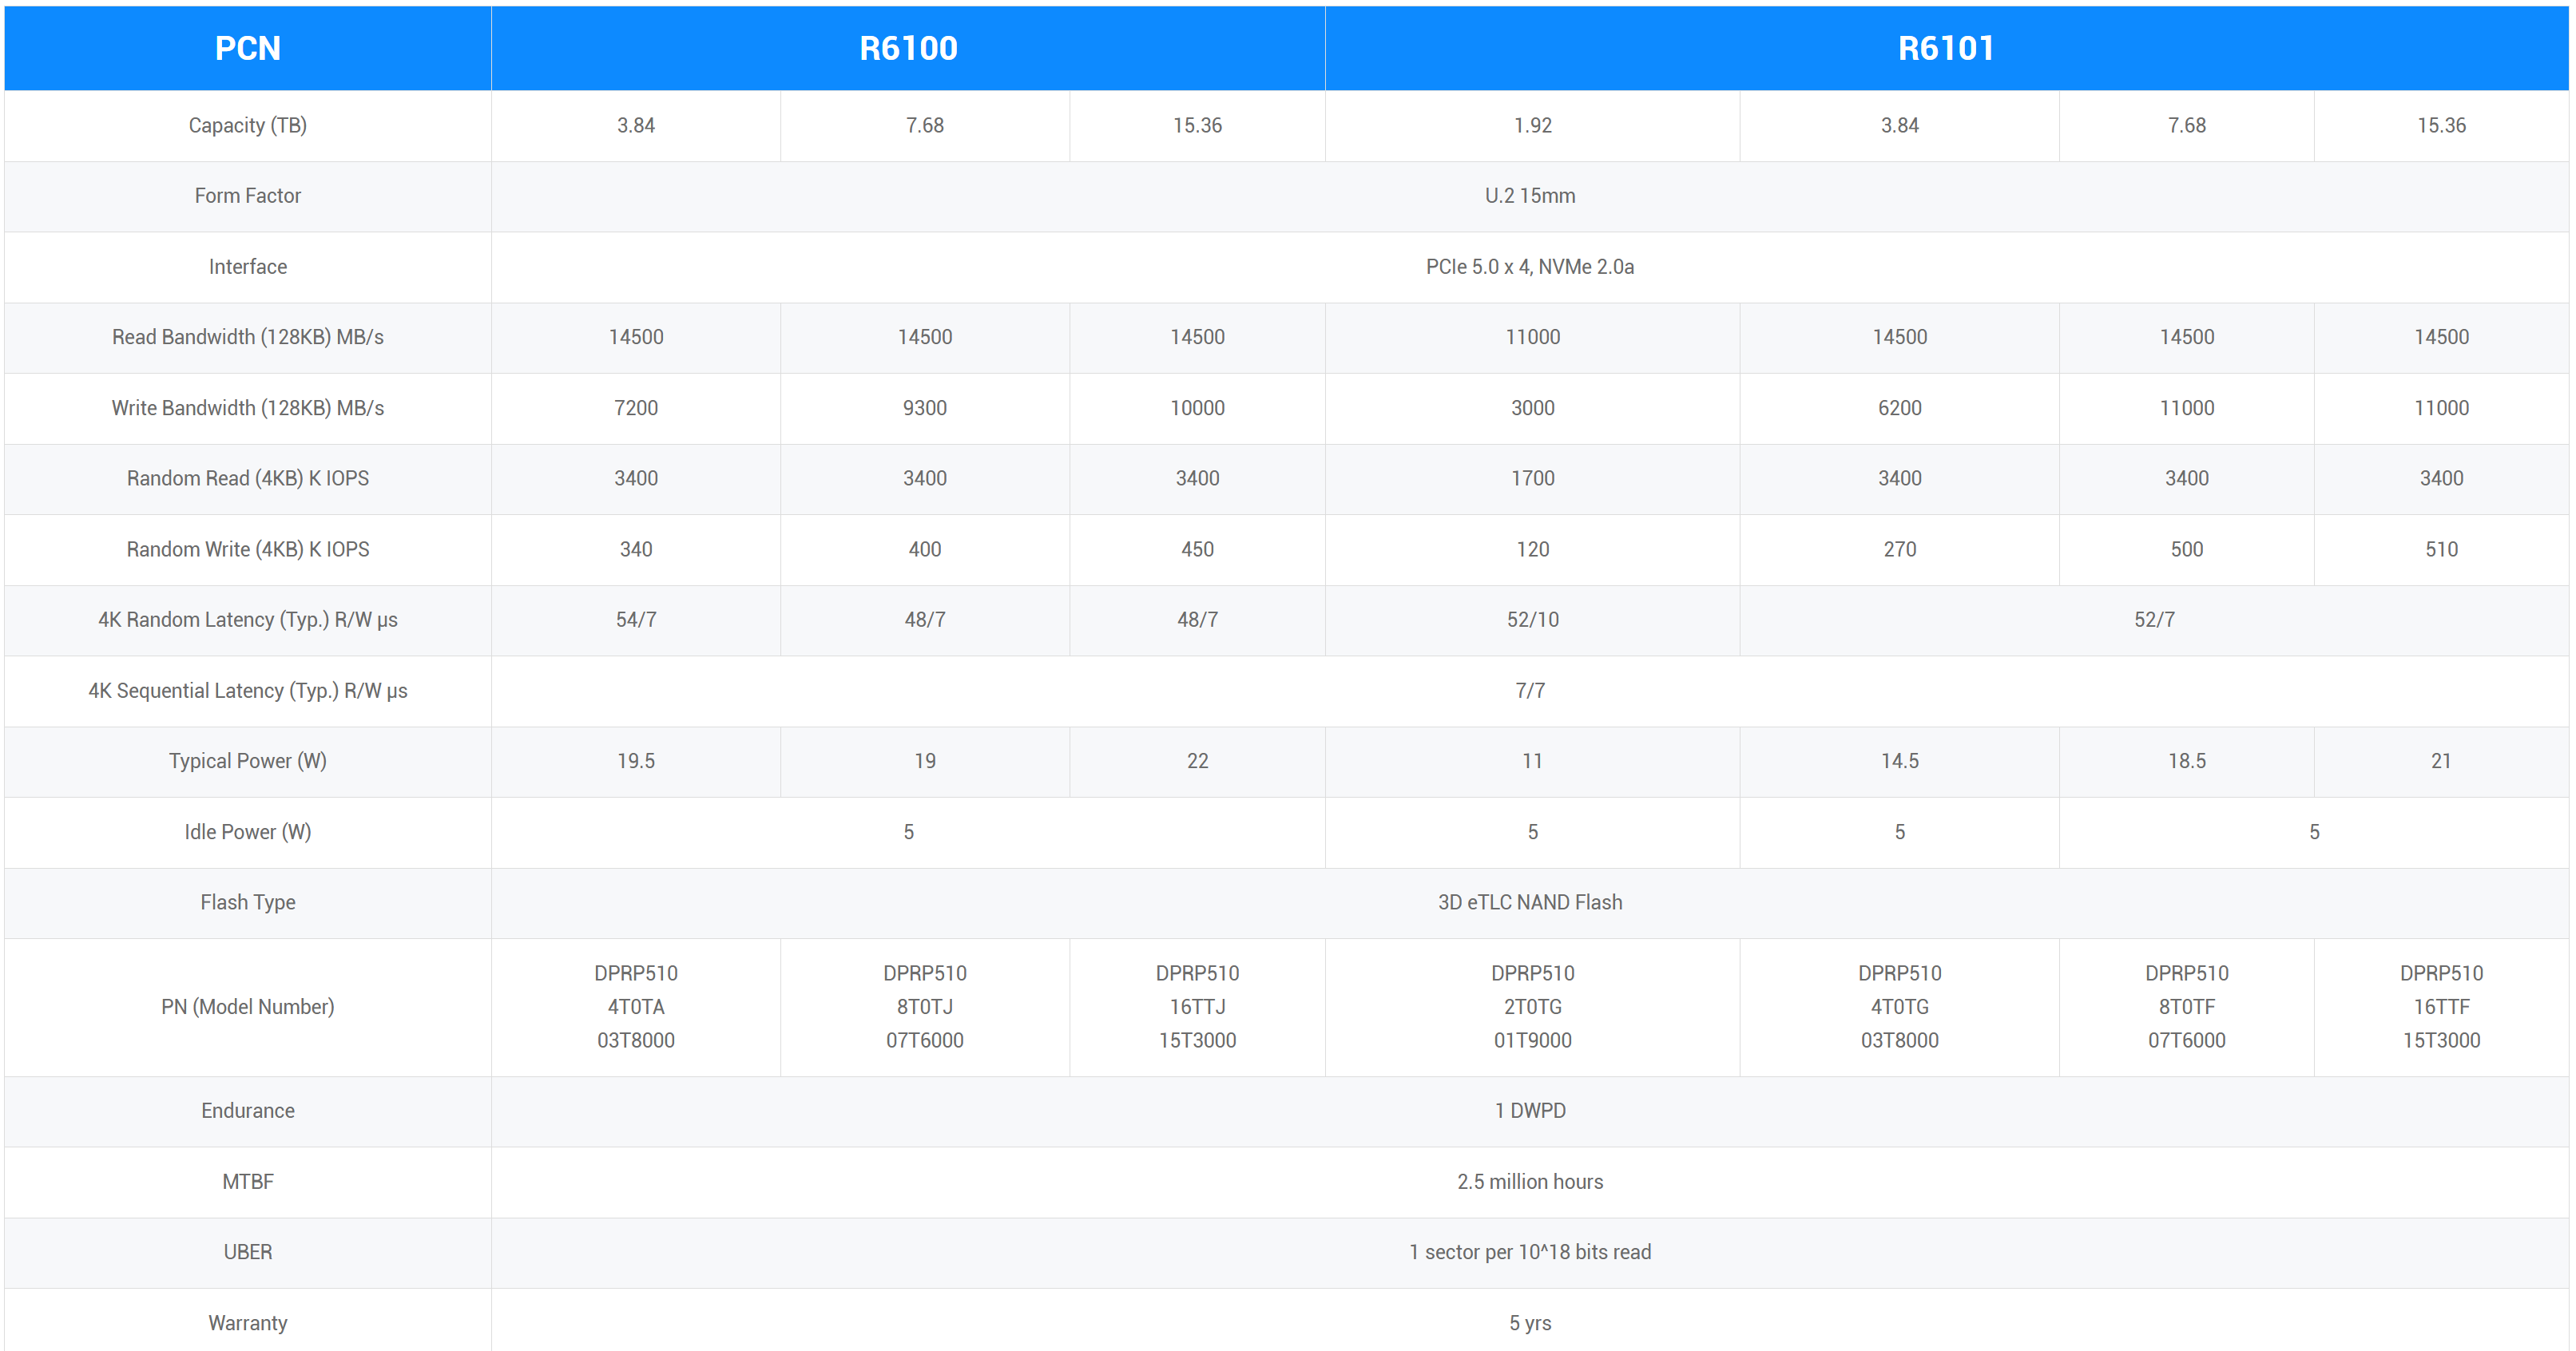Select the 1.92 capacity cell
This screenshot has height=1351, width=2576.
(1532, 125)
